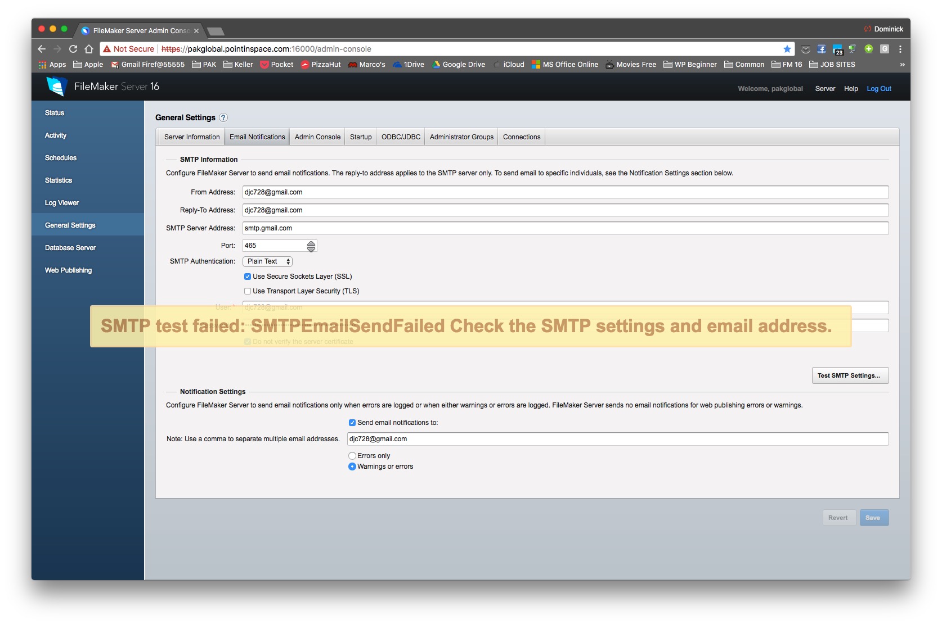Open the Keller bookmarks folder
Image resolution: width=942 pixels, height=625 pixels.
(238, 65)
